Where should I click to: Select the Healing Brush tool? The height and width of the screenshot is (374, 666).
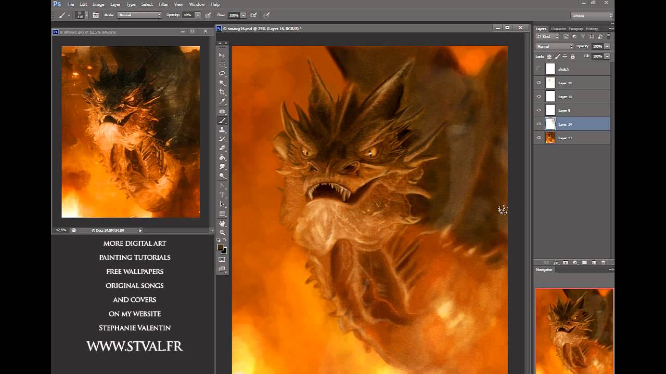click(222, 111)
